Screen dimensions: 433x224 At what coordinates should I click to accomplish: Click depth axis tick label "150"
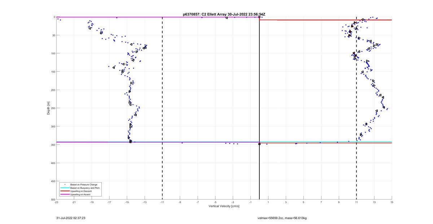(53, 72)
